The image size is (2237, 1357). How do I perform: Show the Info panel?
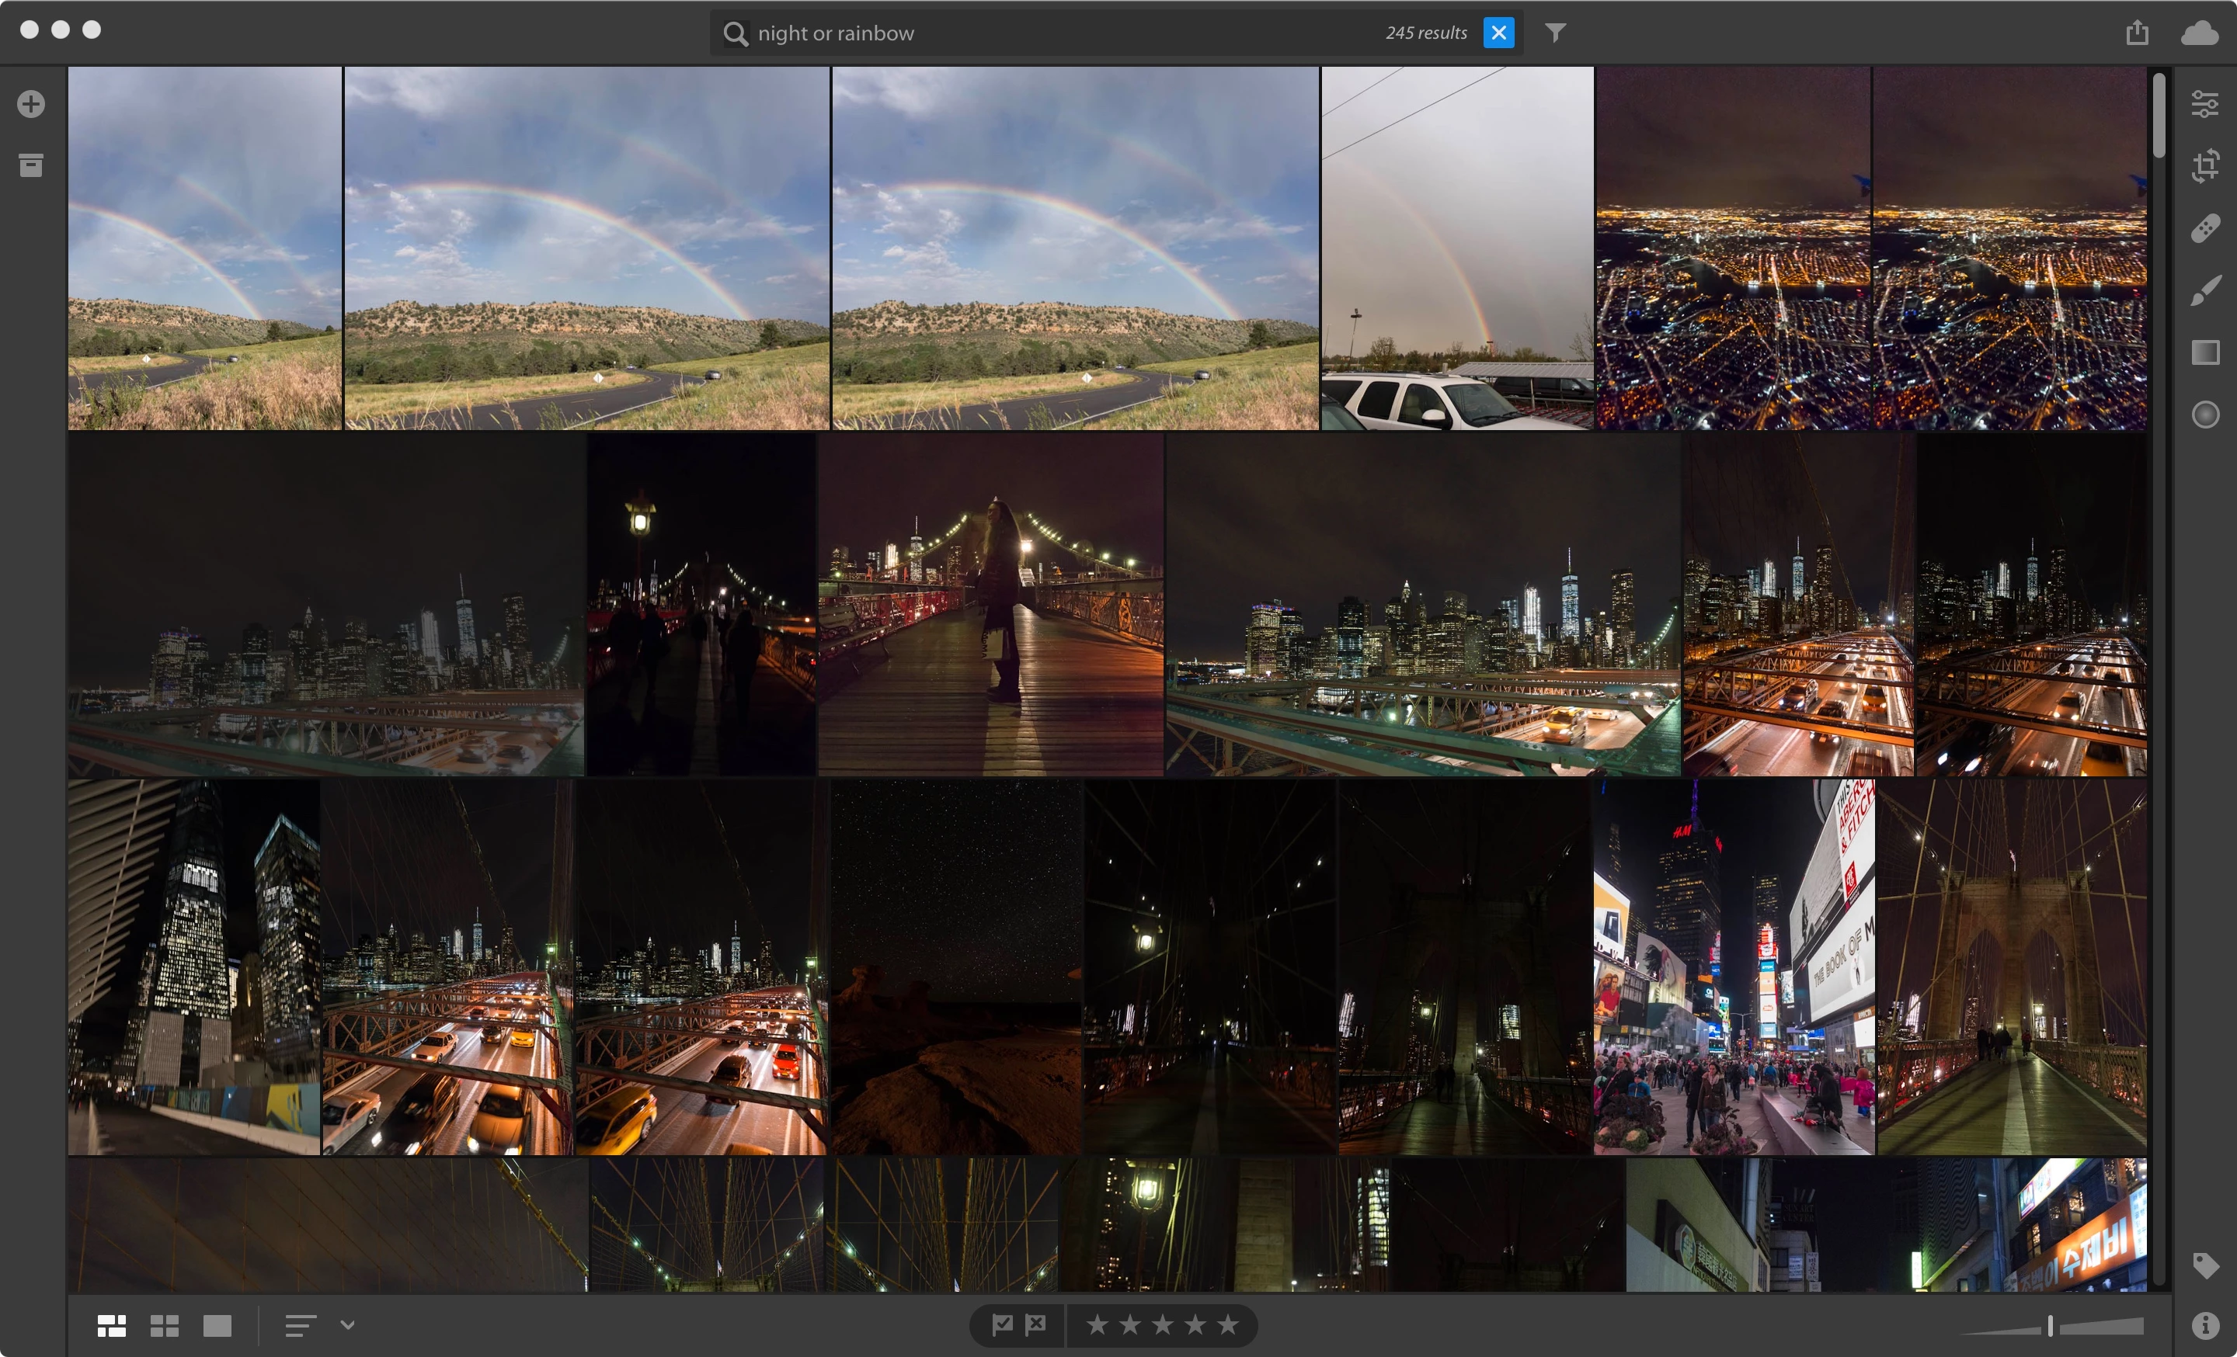click(x=2204, y=1325)
